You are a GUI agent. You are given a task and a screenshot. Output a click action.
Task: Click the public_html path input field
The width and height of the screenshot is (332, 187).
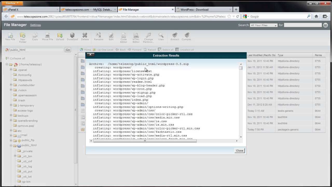pyautogui.click(x=37, y=50)
